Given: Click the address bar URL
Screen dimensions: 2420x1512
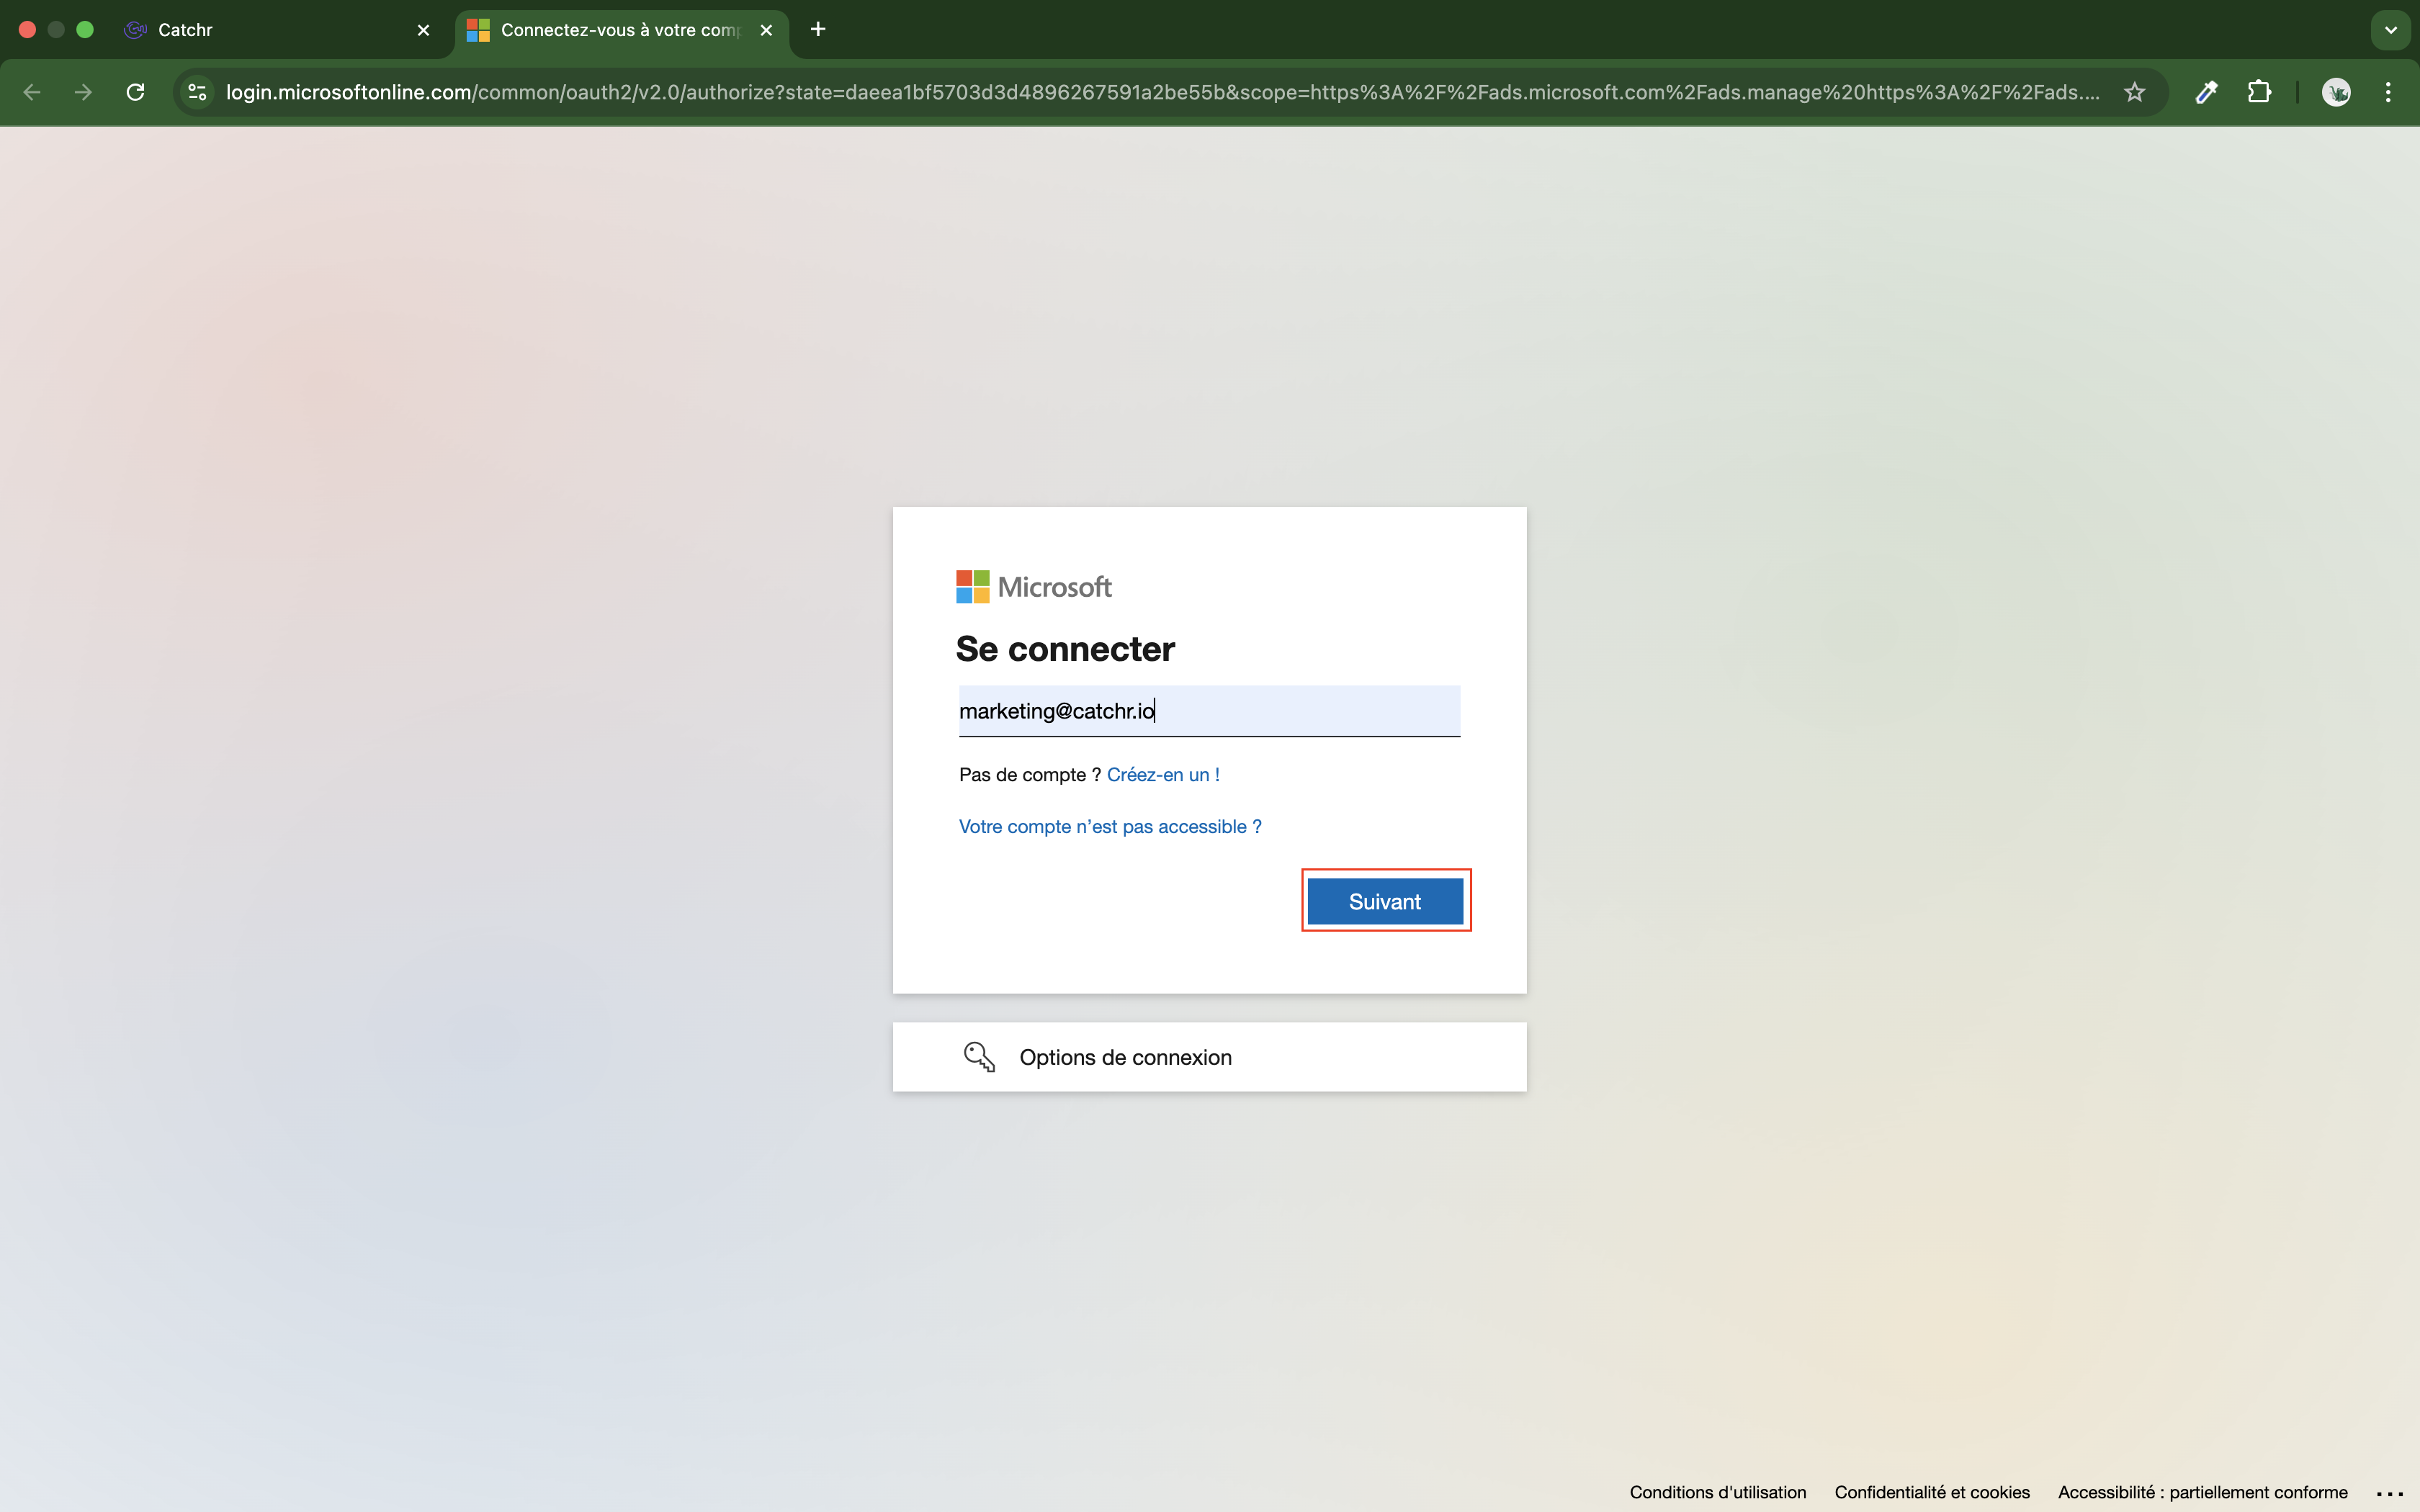Looking at the screenshot, I should 1162,92.
